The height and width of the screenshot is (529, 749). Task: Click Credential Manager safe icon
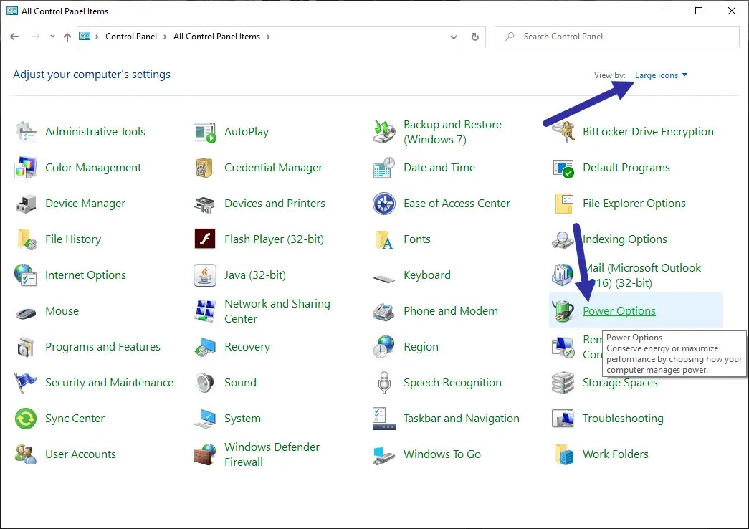pyautogui.click(x=205, y=168)
